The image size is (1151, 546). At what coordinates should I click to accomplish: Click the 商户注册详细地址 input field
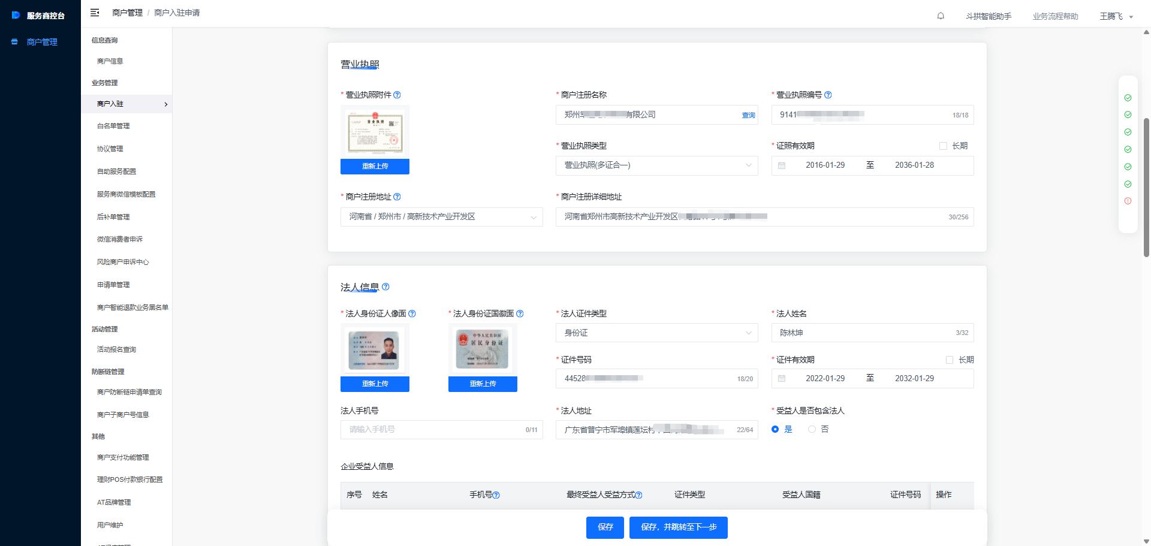[764, 217]
